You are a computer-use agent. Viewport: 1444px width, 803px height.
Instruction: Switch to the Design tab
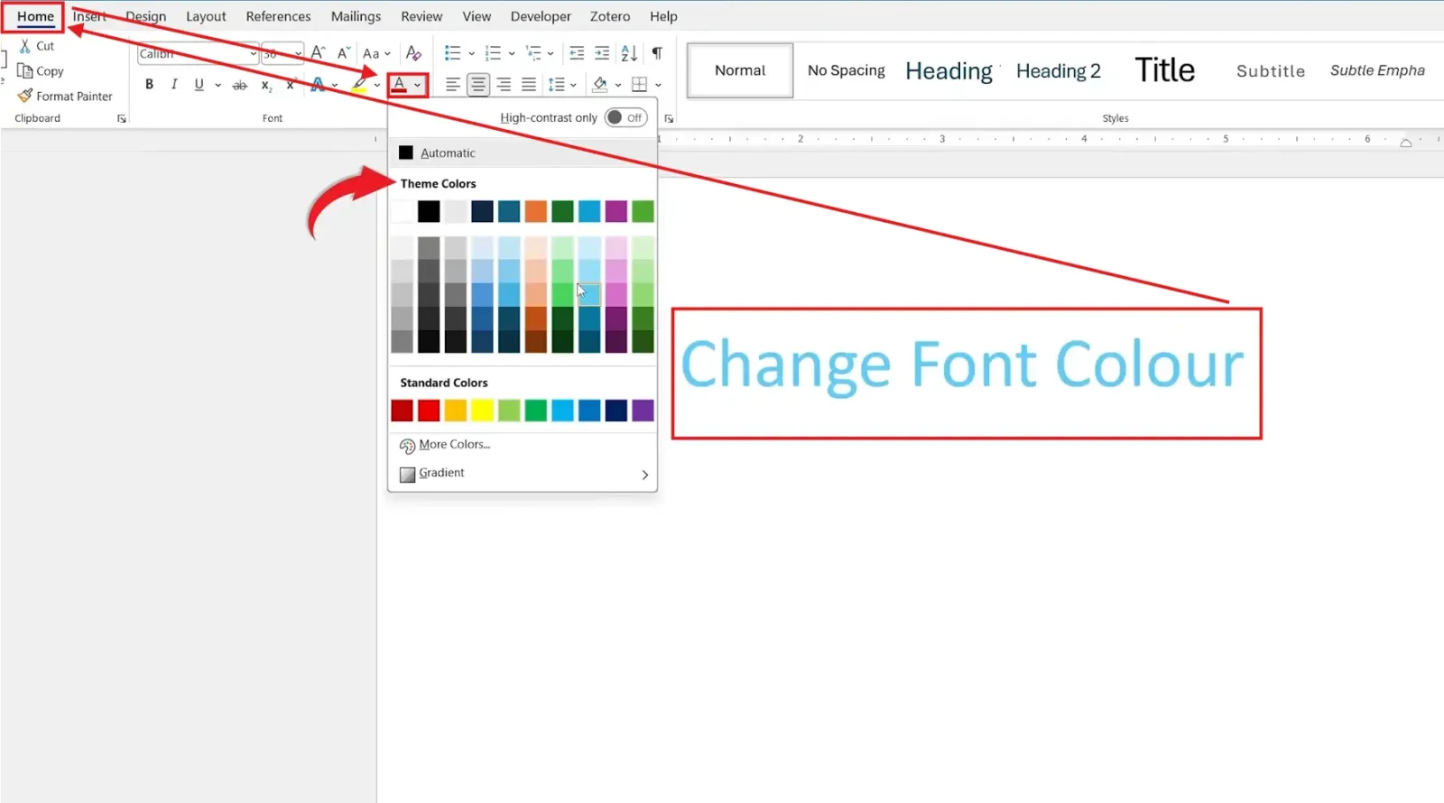tap(145, 16)
